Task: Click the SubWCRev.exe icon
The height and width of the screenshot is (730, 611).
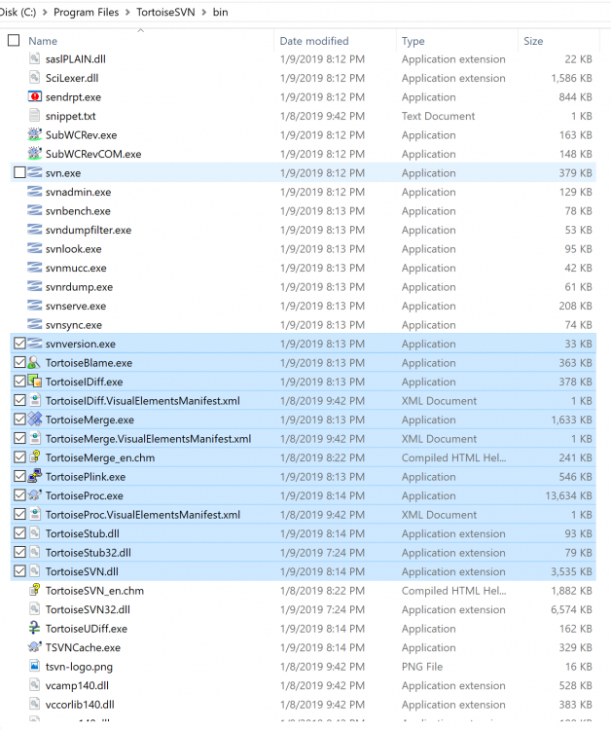Action: (34, 134)
